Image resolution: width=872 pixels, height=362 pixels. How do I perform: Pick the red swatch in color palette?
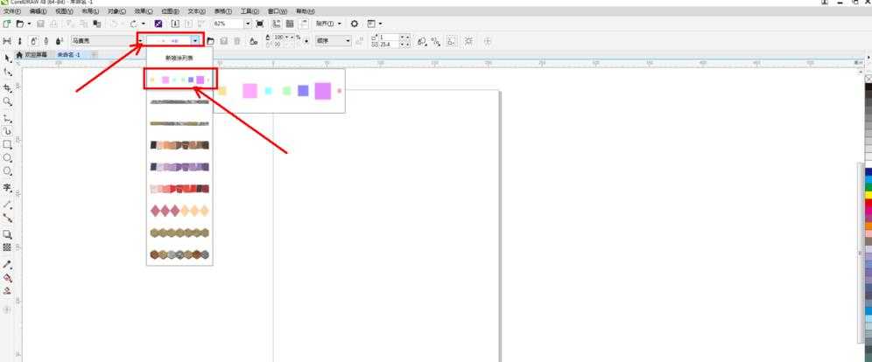868,203
